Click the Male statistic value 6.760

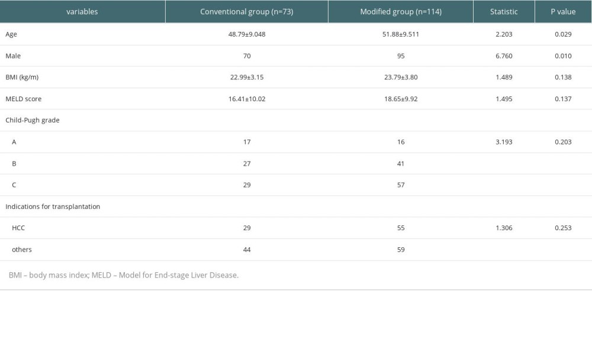point(504,56)
